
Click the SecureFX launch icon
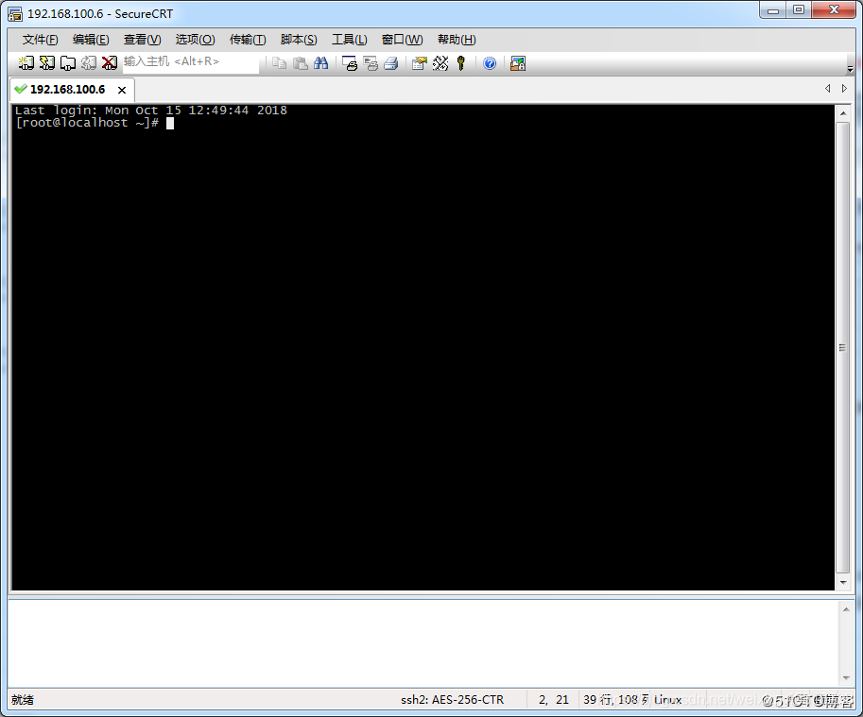pyautogui.click(x=518, y=63)
